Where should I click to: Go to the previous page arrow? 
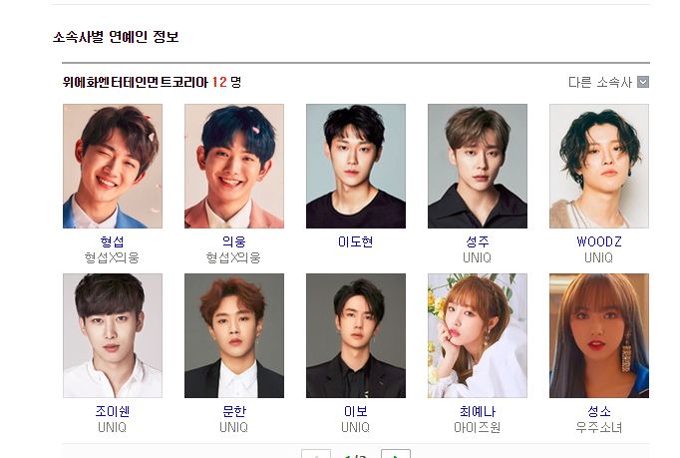click(x=316, y=454)
